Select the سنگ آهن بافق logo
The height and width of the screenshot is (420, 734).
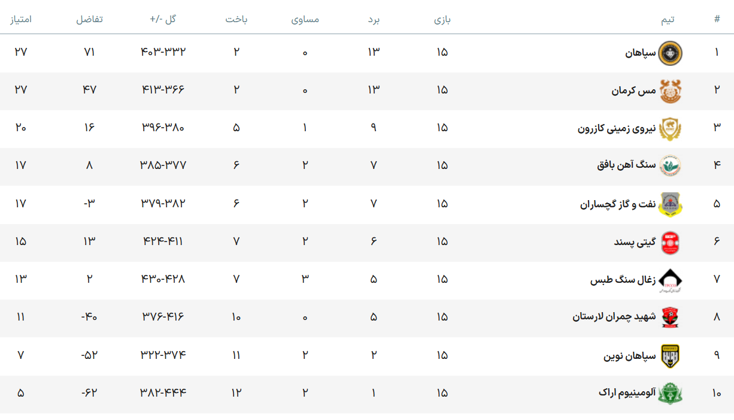point(671,167)
